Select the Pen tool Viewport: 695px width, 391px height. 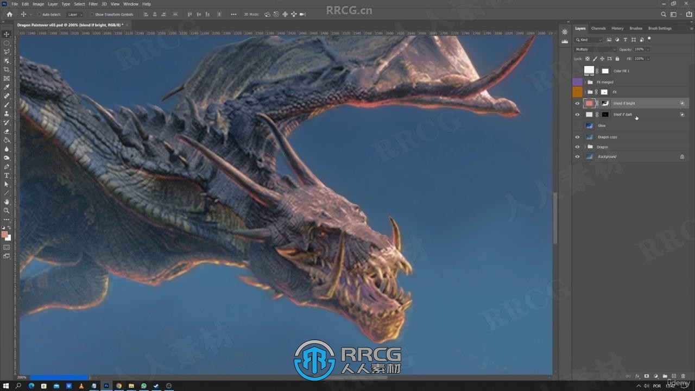[7, 167]
